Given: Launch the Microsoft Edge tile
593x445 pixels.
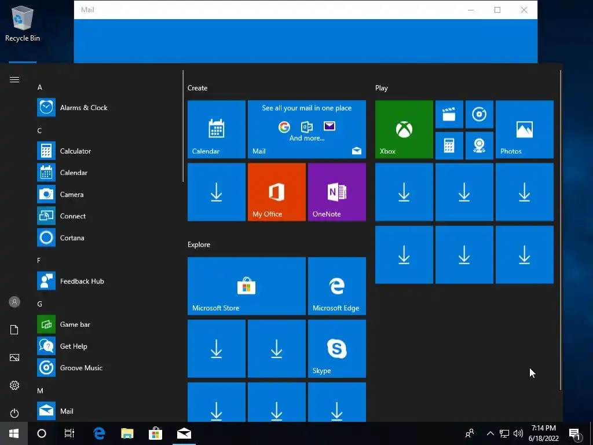Looking at the screenshot, I should coord(337,286).
